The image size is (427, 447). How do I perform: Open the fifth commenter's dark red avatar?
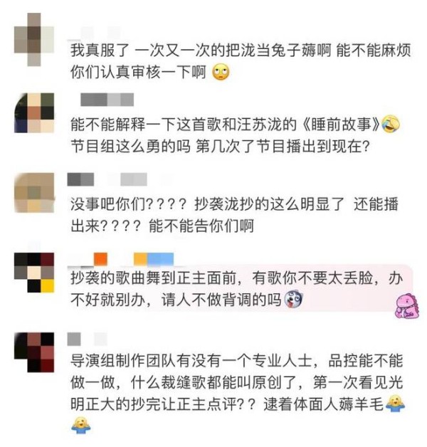34,352
